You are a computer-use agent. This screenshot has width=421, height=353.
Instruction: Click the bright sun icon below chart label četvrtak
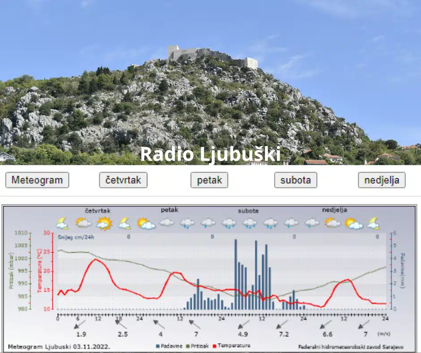104,223
